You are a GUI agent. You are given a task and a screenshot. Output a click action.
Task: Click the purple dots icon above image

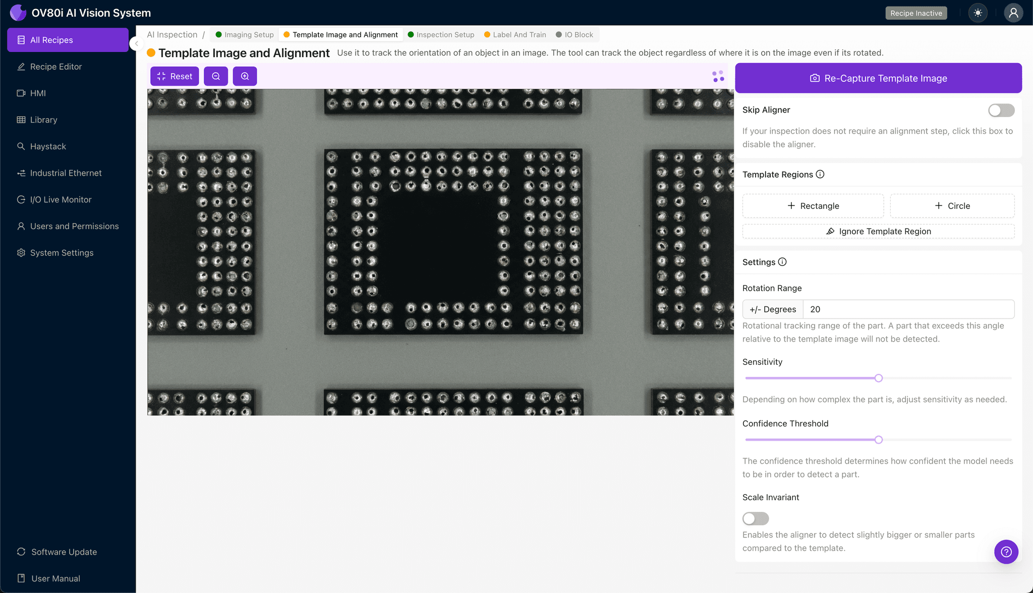[718, 76]
